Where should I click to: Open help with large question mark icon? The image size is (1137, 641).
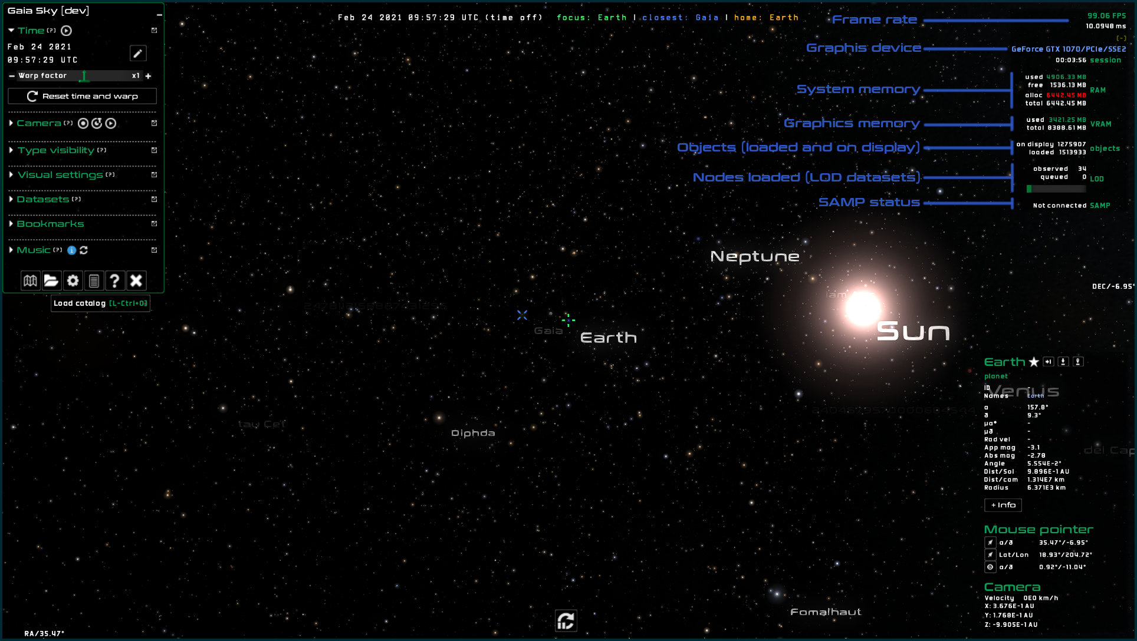[115, 280]
